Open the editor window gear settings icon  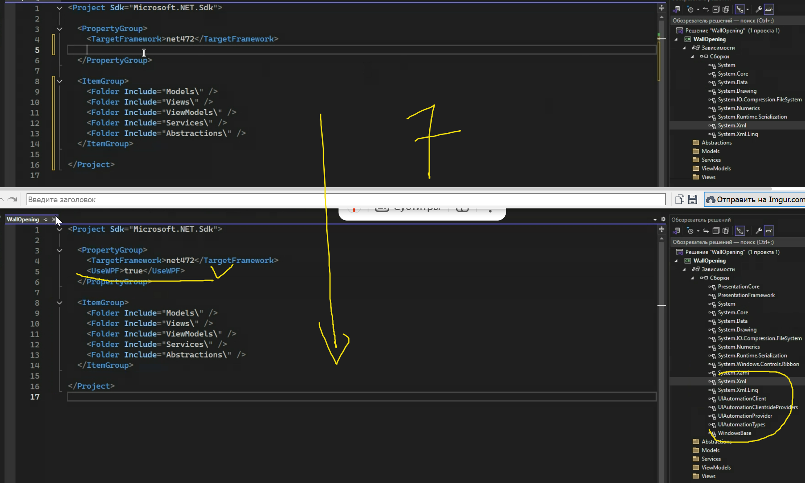(663, 219)
